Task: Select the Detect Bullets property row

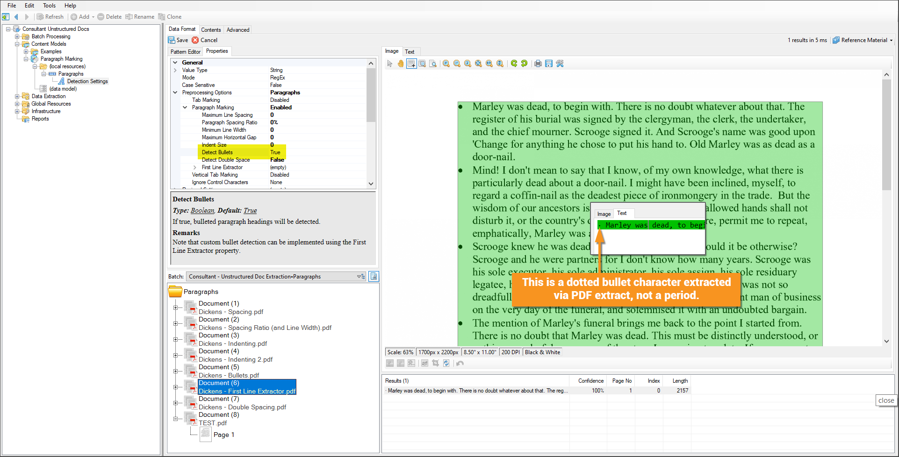Action: 217,152
